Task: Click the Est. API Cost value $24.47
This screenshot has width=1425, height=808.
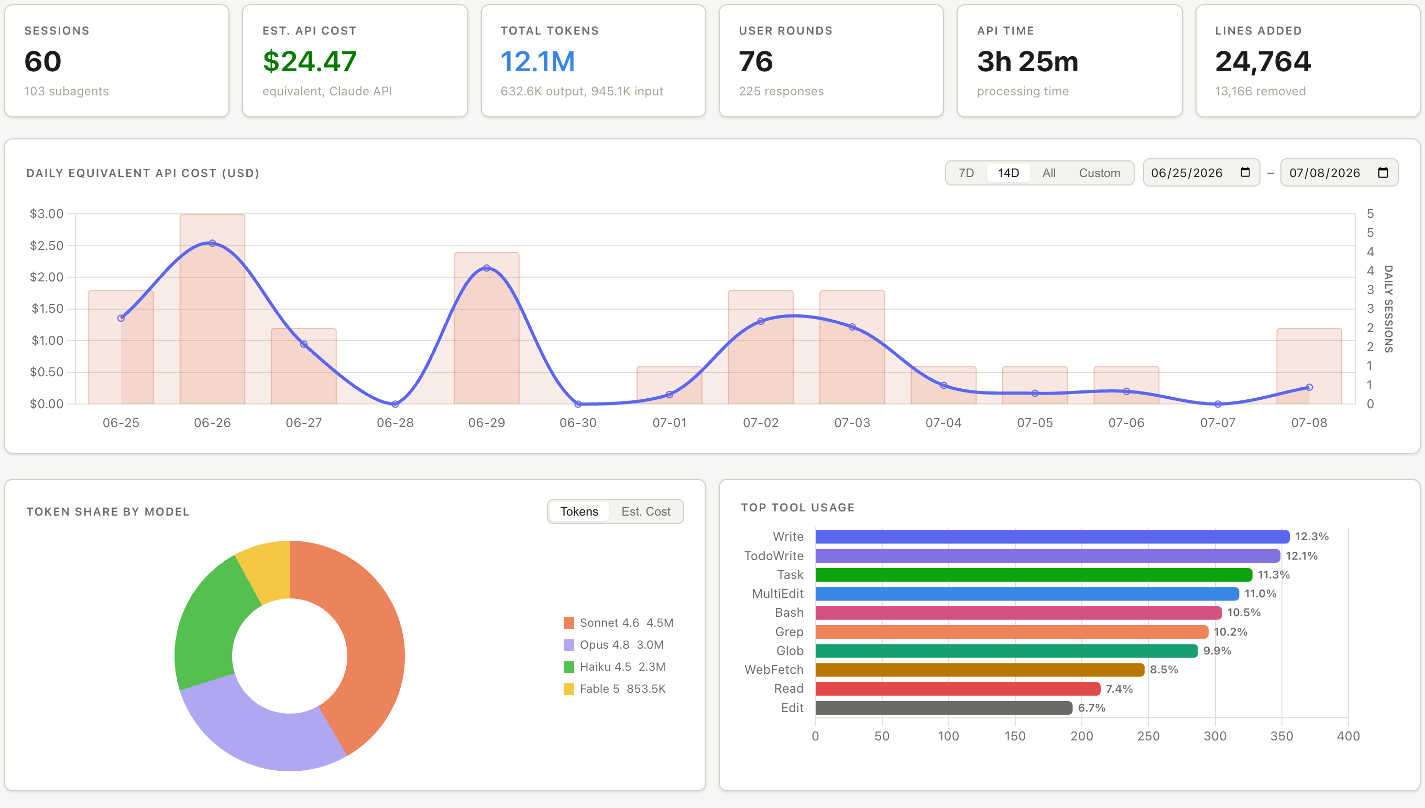Action: (310, 61)
